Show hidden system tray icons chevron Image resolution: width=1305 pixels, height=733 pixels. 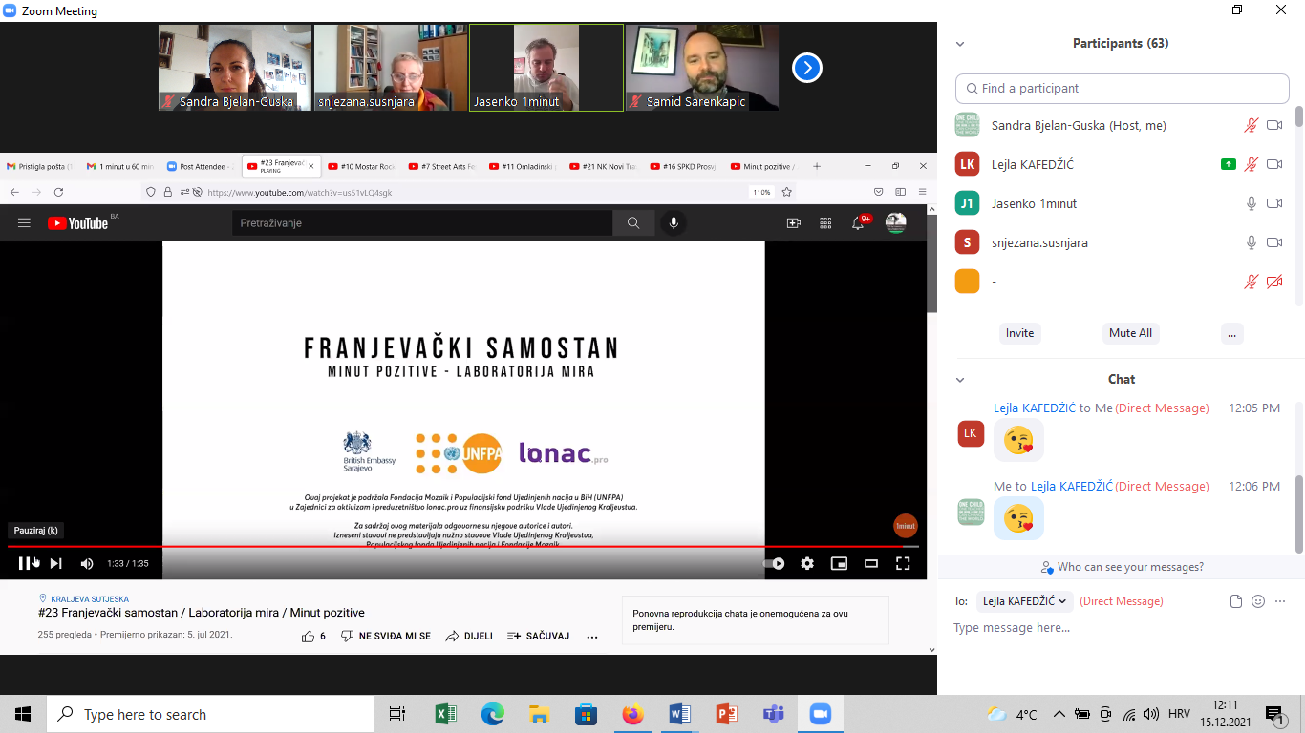pos(1059,714)
